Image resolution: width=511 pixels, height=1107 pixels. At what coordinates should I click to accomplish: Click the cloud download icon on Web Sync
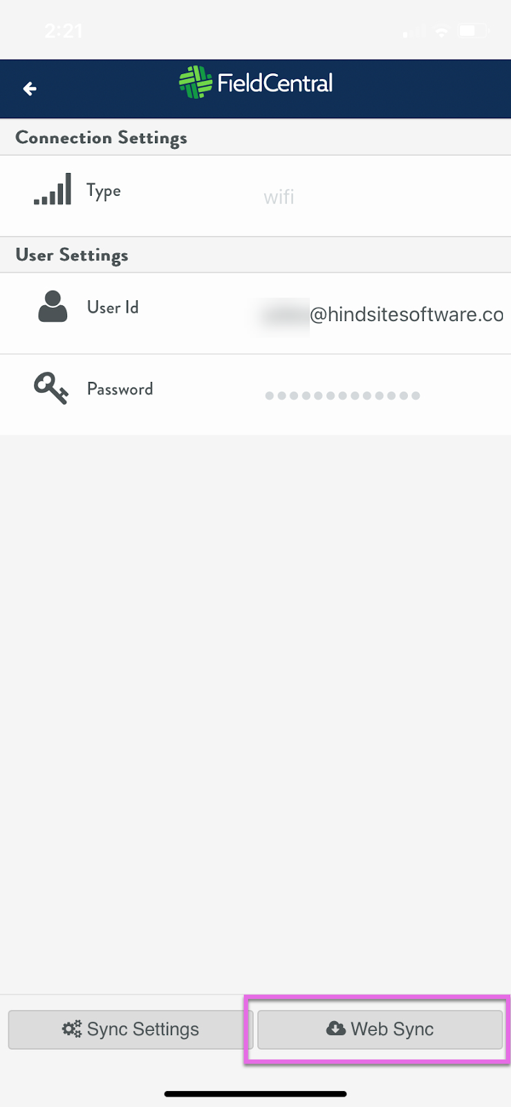336,1029
